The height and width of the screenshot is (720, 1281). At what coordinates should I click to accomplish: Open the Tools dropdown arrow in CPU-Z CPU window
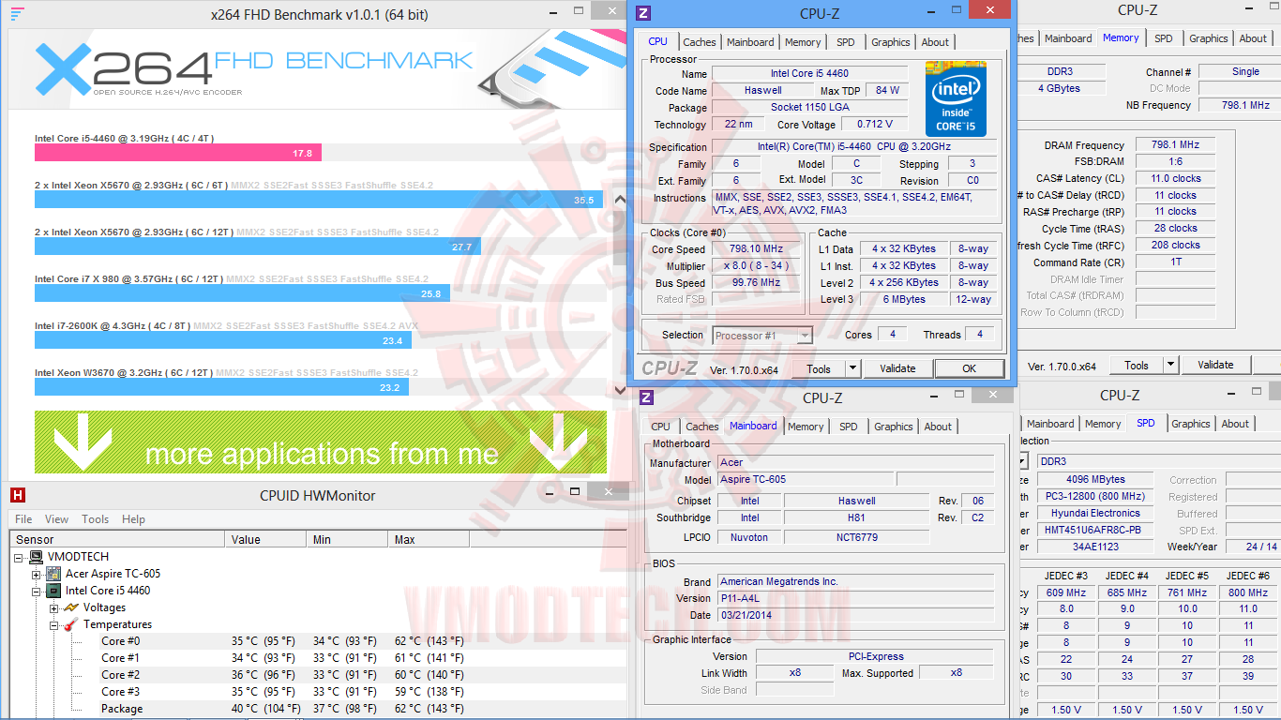[852, 368]
